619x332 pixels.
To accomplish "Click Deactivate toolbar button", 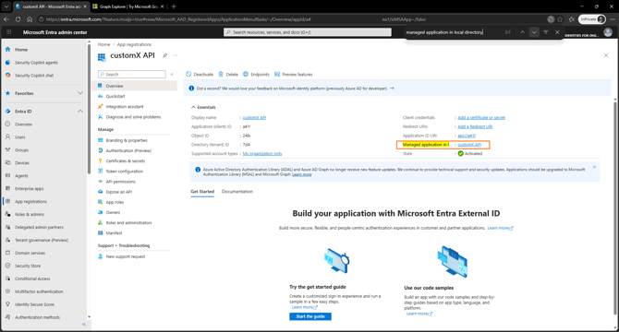I will (200, 75).
